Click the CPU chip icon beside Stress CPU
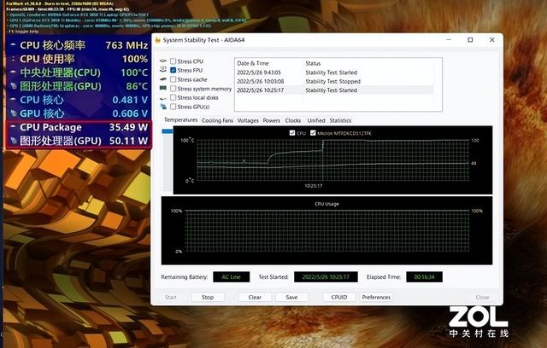This screenshot has width=547, height=348. 163,61
